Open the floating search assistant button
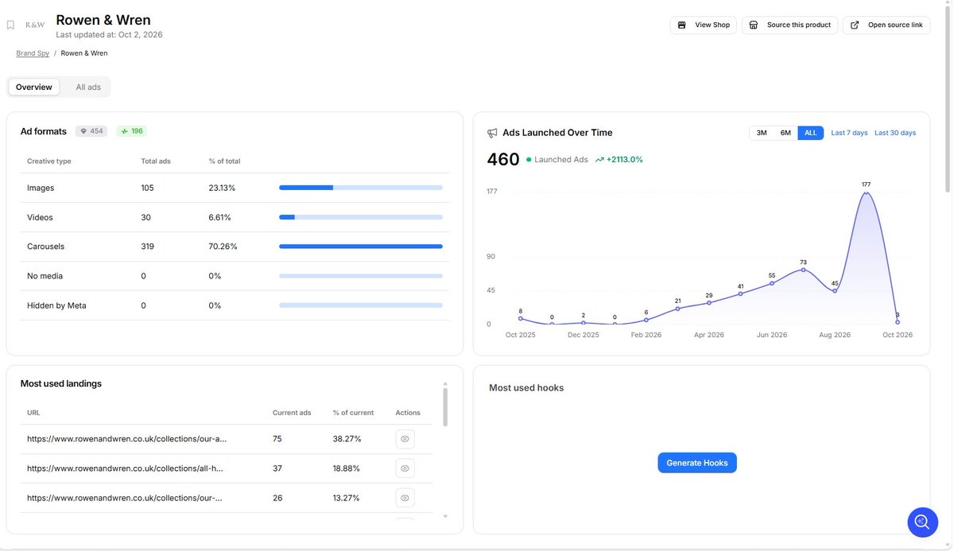Screen dimensions: 954x552 tap(922, 522)
